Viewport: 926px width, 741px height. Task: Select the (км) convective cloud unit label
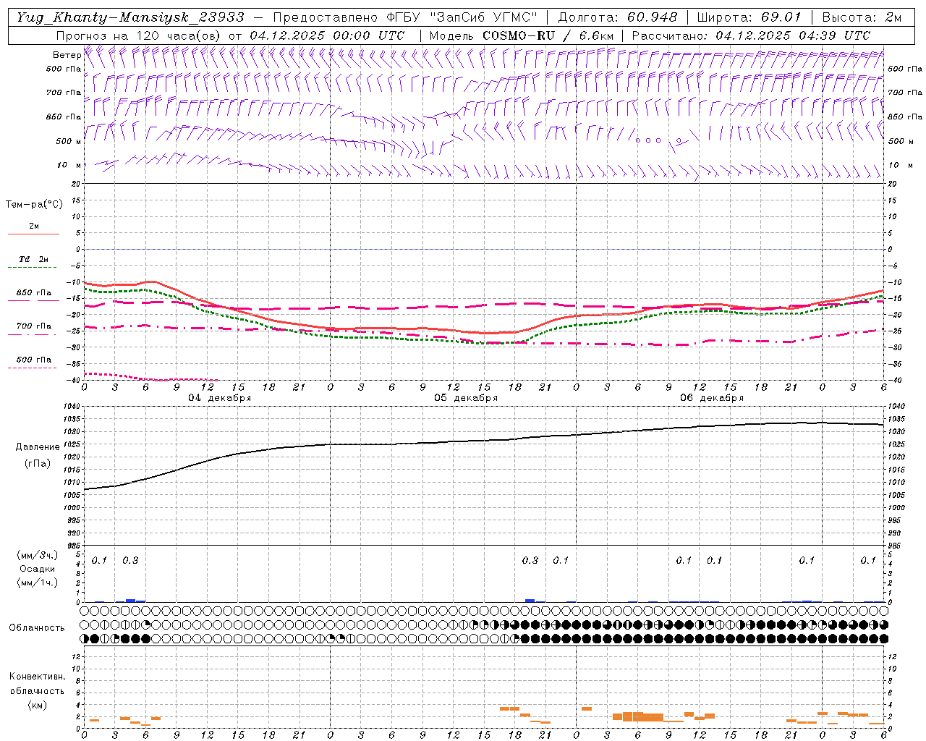coord(37,705)
